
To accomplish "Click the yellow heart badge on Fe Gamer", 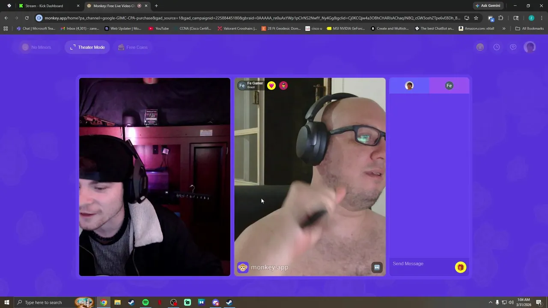I will pos(271,86).
